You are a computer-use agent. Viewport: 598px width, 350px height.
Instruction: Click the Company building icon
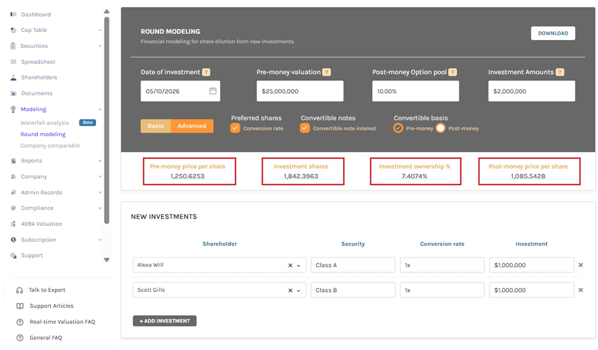(x=13, y=177)
